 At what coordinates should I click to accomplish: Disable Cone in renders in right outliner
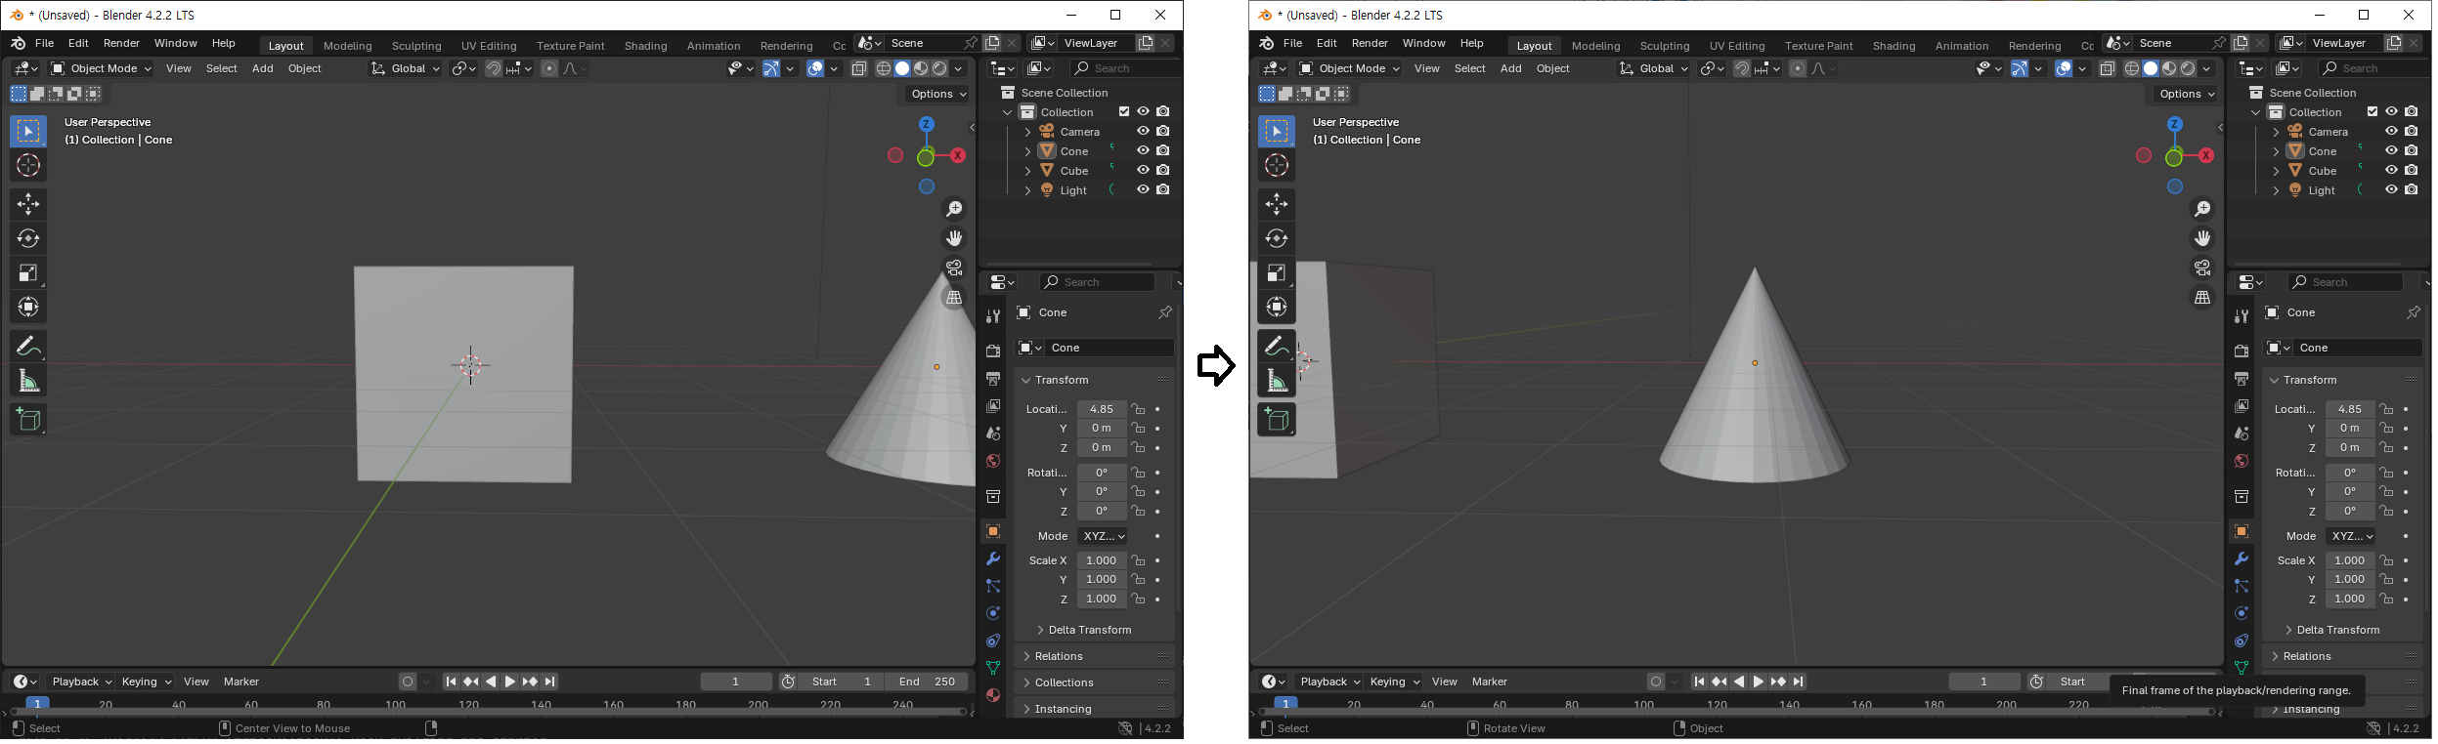click(2412, 151)
